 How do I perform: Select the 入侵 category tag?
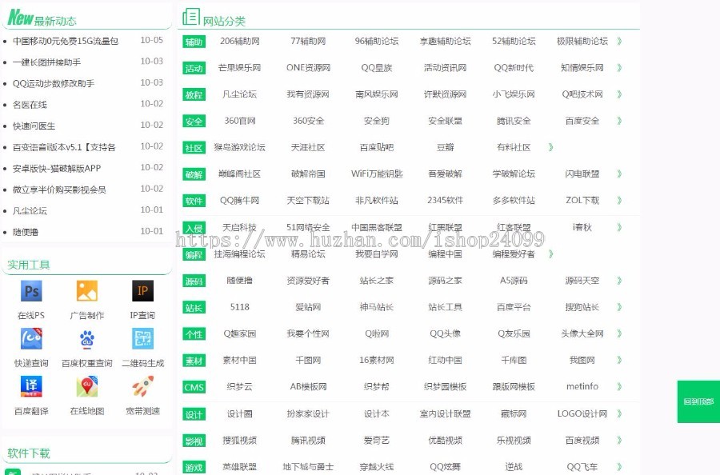194,228
